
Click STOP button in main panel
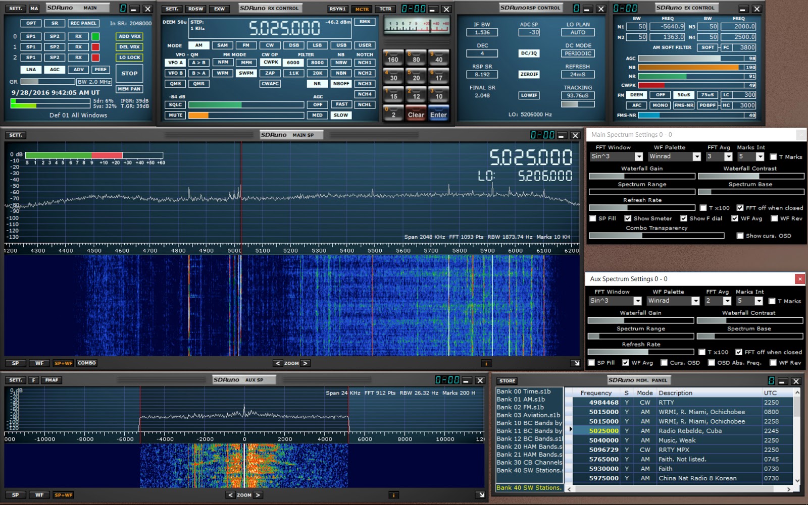tap(129, 74)
